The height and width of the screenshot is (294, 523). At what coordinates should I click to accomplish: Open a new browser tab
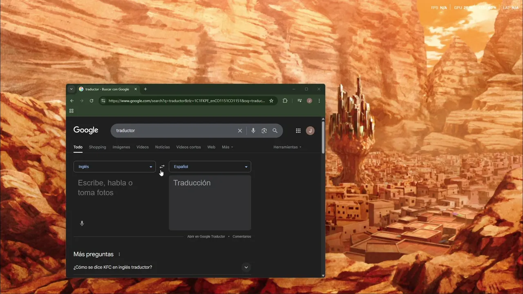145,89
